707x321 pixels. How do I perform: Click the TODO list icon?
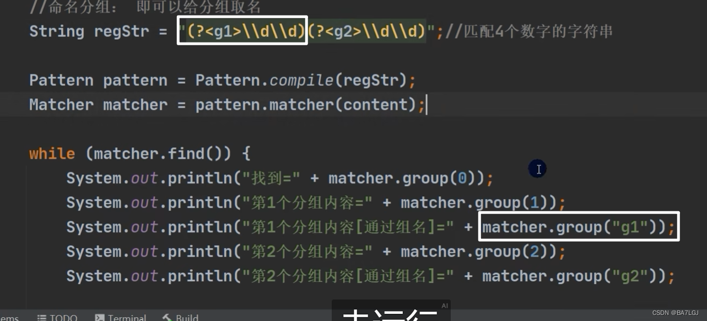coord(41,318)
